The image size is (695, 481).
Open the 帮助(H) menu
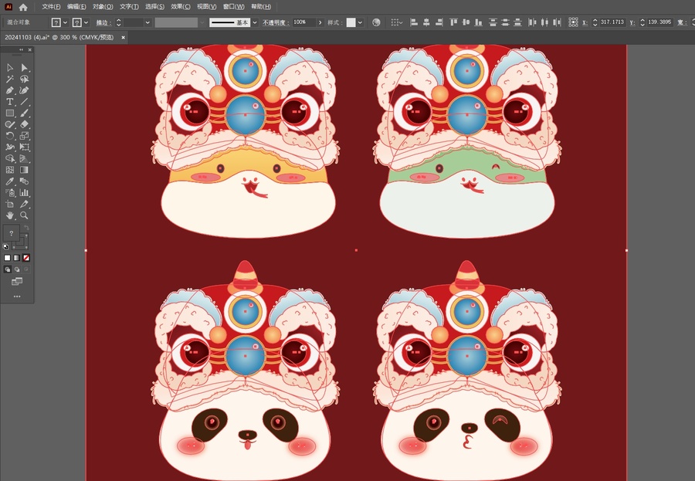[261, 7]
